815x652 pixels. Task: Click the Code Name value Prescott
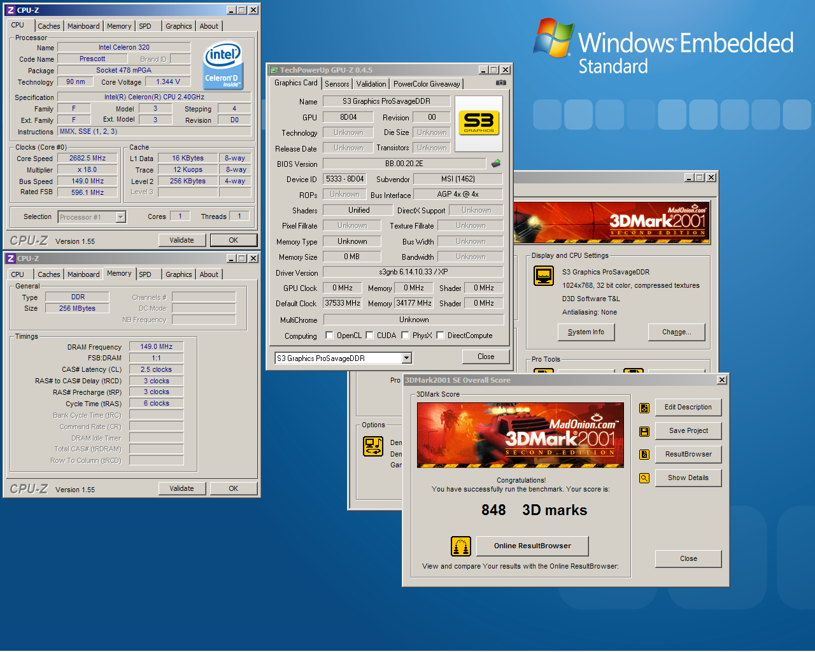(92, 59)
